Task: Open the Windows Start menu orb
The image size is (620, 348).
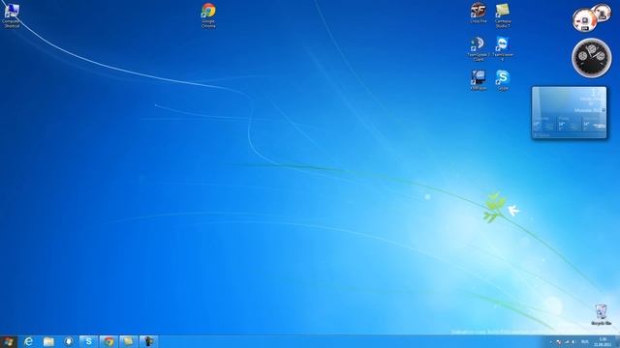Action: [9, 341]
